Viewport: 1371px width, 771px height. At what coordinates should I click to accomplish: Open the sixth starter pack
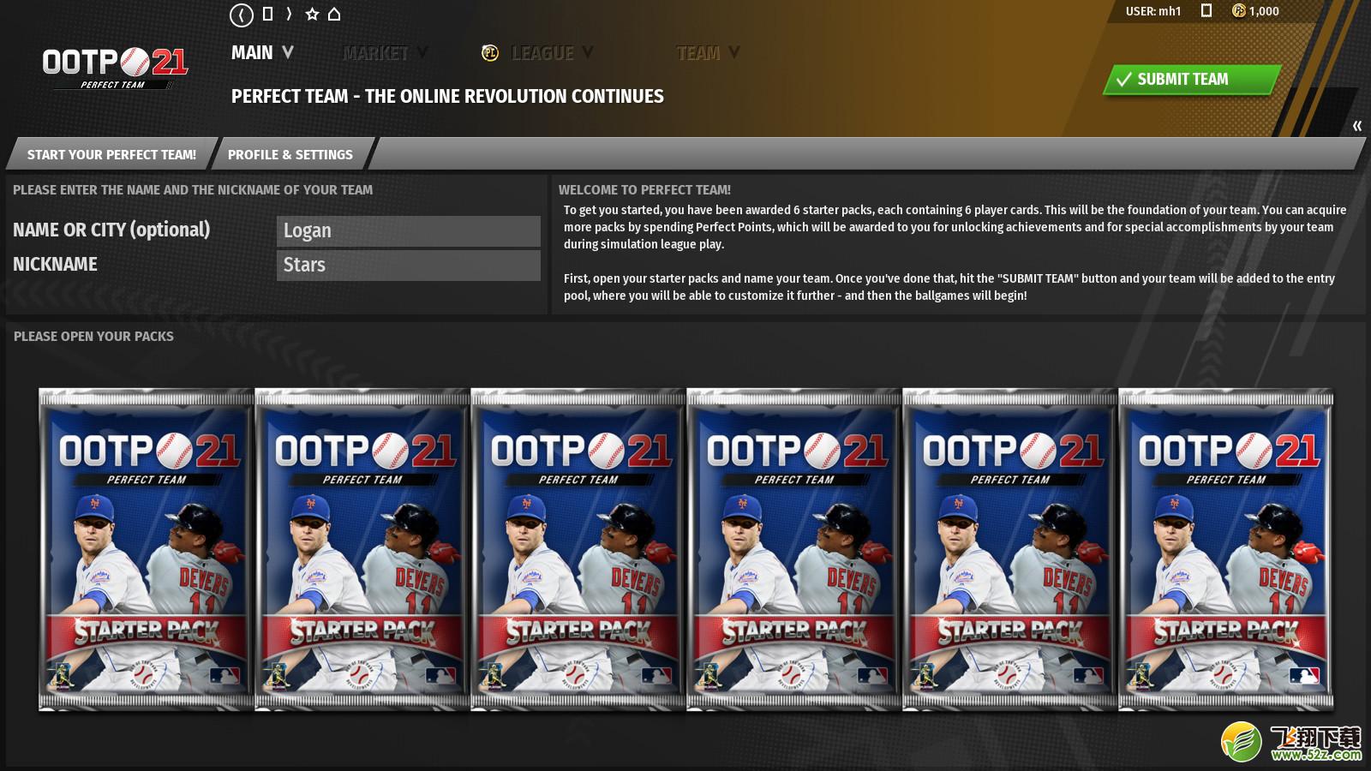1226,549
